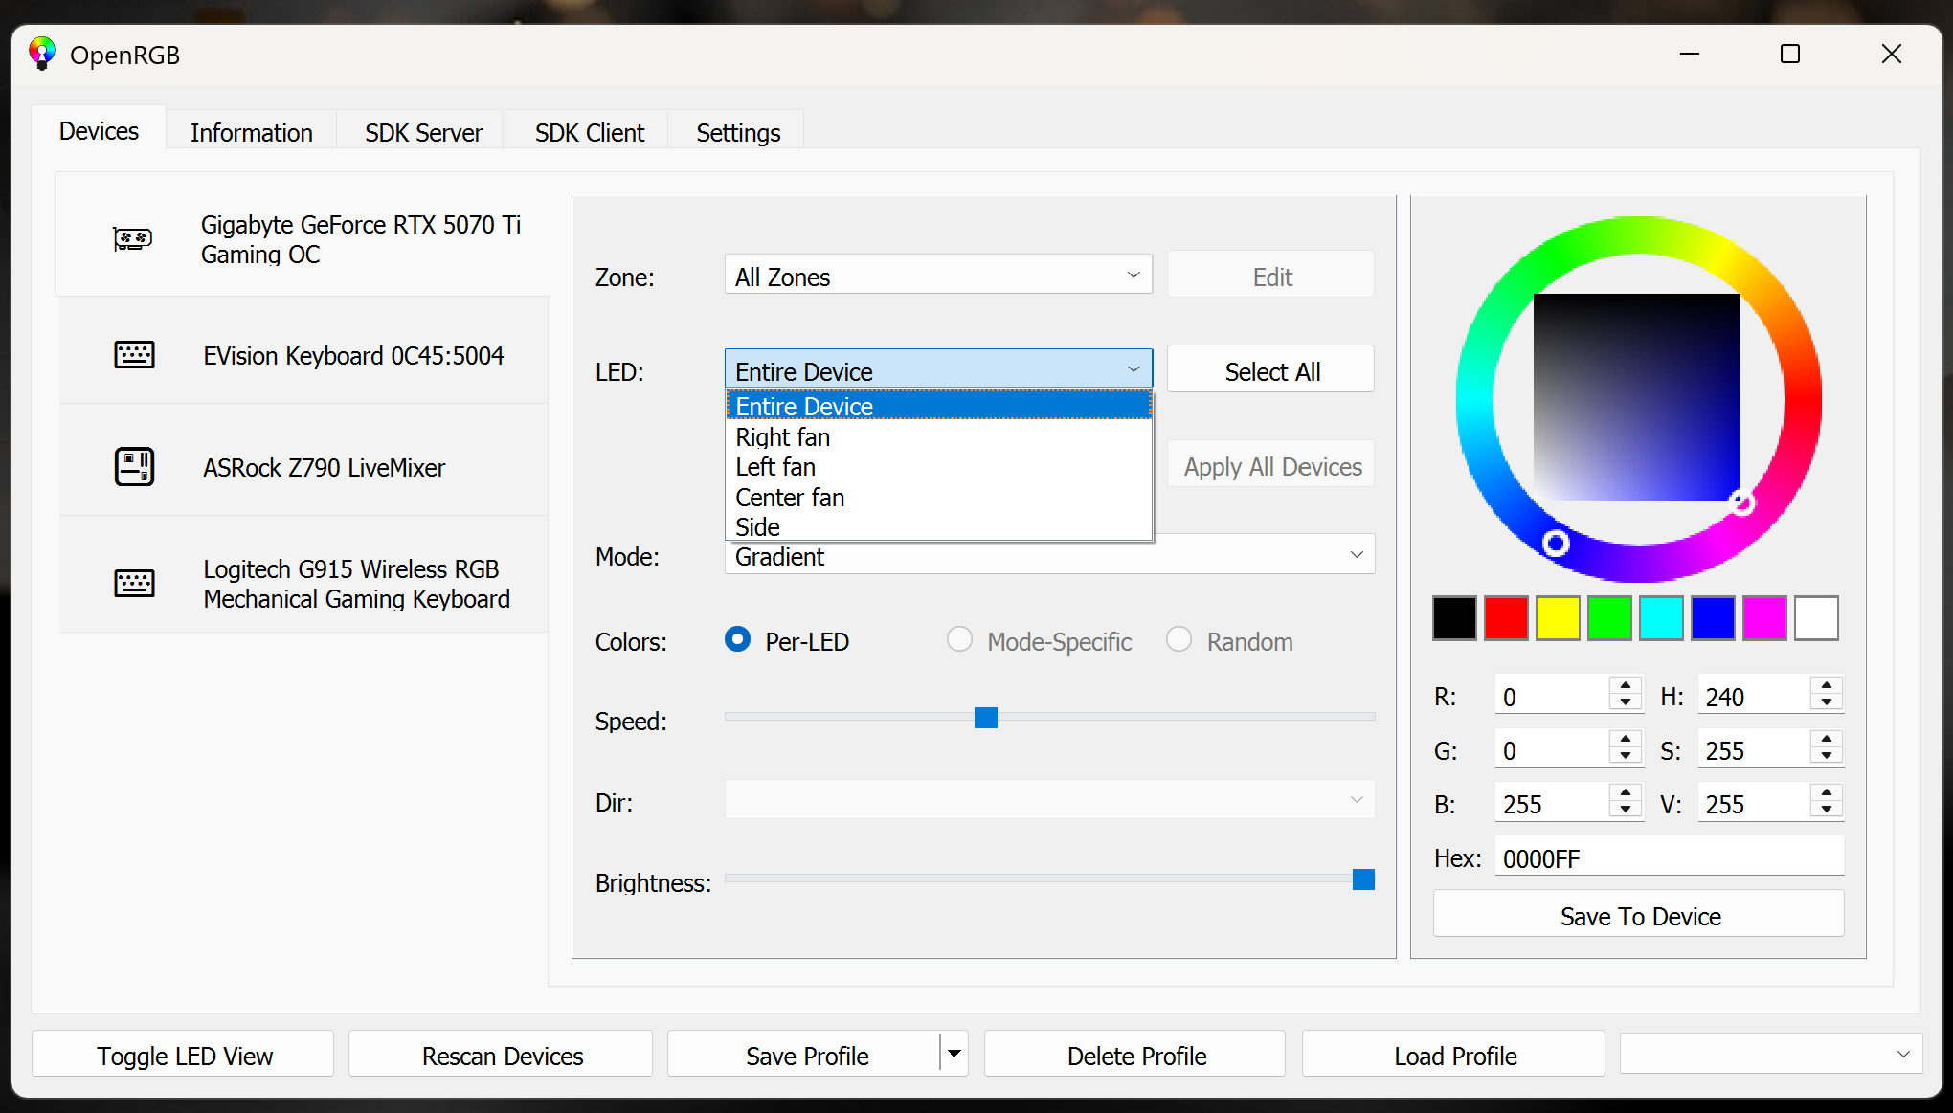The width and height of the screenshot is (1953, 1113).
Task: Choose the Random colors radio button
Action: (x=1179, y=639)
